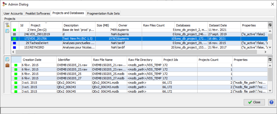Click gray status square of VDS_29012019

[15, 34]
